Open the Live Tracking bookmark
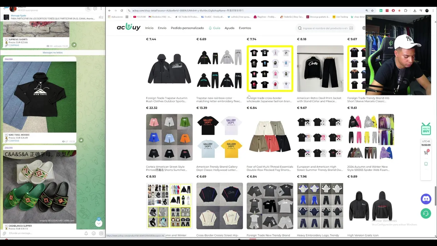Image resolution: width=437 pixels, height=246 pixels. click(x=340, y=17)
